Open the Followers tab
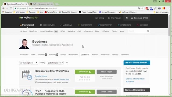 [42, 54]
